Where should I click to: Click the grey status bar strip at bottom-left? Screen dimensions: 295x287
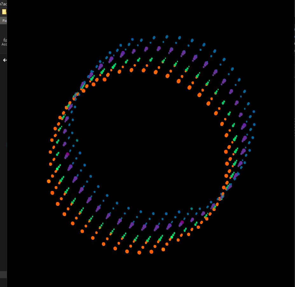(x=3, y=275)
